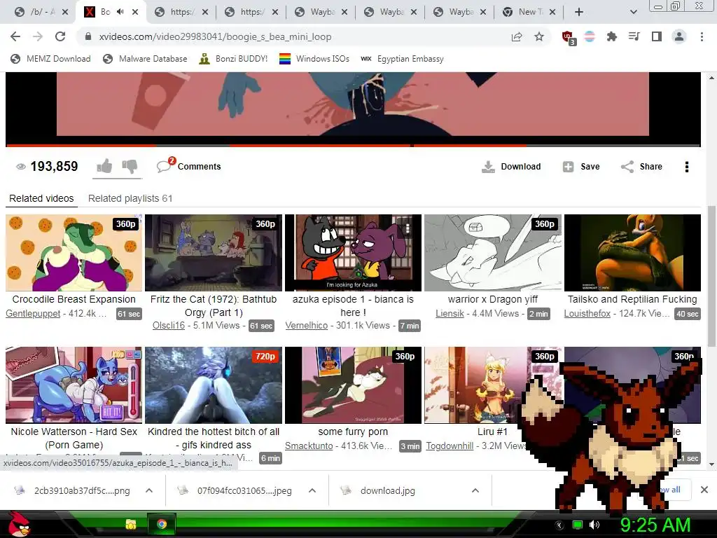Open the azuka episode 1 video title

tap(353, 305)
